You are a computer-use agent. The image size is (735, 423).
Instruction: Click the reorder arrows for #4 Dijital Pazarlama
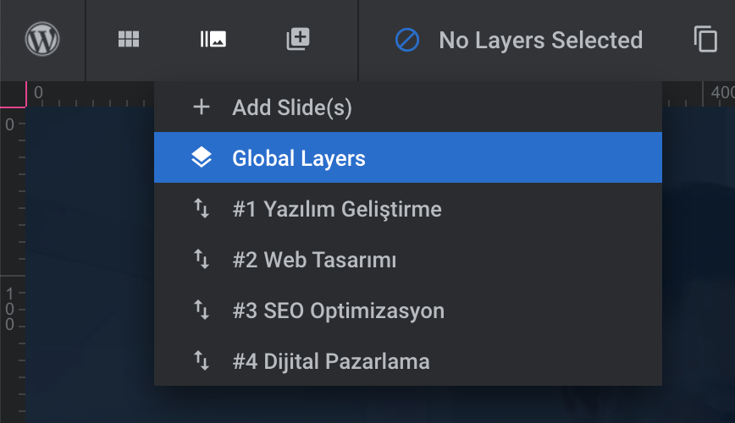coord(202,361)
